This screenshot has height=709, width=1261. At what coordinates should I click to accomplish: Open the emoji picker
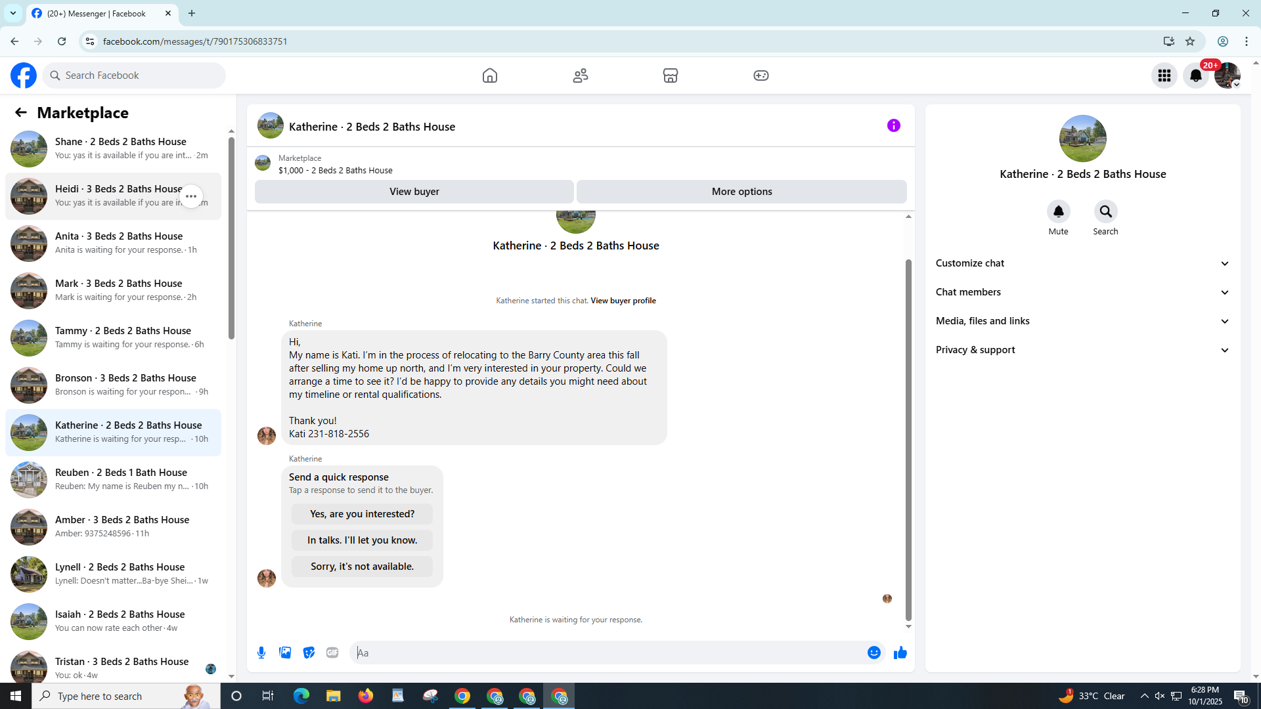tap(874, 653)
